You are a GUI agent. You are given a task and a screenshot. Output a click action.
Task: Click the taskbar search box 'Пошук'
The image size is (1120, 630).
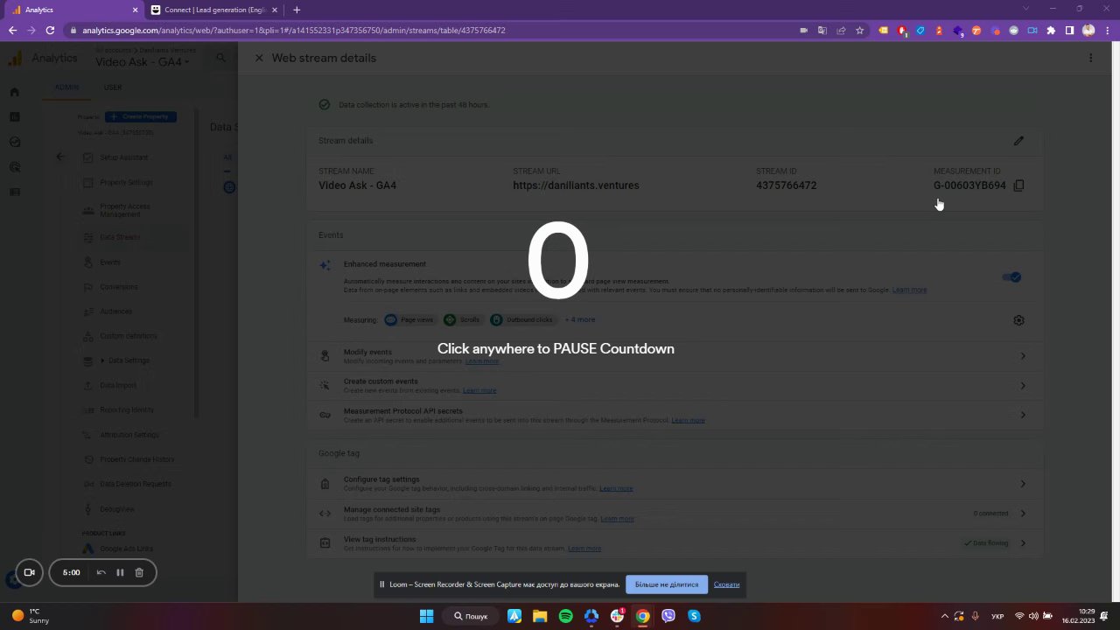pyautogui.click(x=471, y=616)
